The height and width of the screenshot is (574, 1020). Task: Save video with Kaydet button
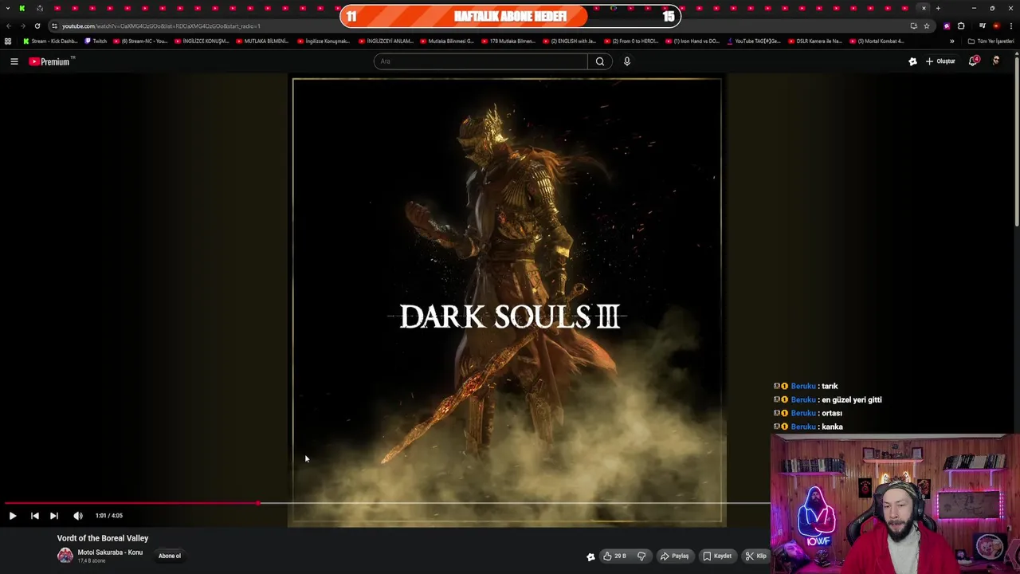coord(717,556)
